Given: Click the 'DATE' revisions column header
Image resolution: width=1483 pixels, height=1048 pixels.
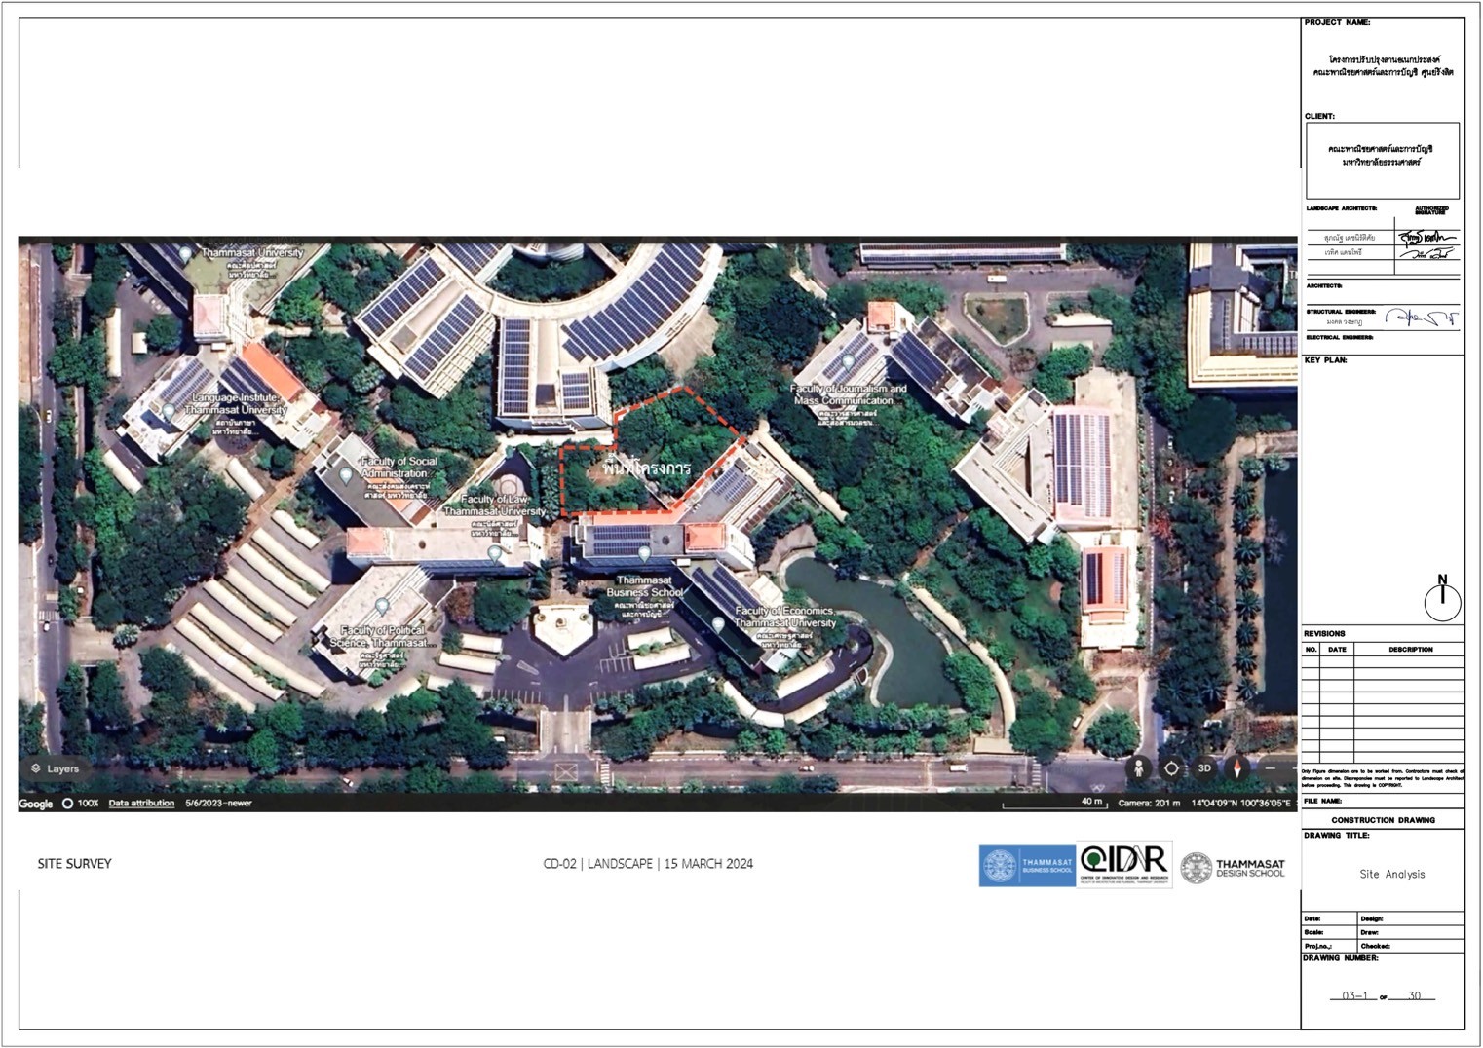Looking at the screenshot, I should pos(1337,650).
